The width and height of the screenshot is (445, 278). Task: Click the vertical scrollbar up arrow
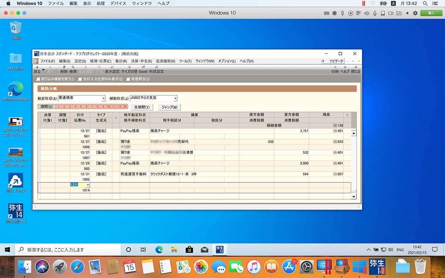(353, 133)
